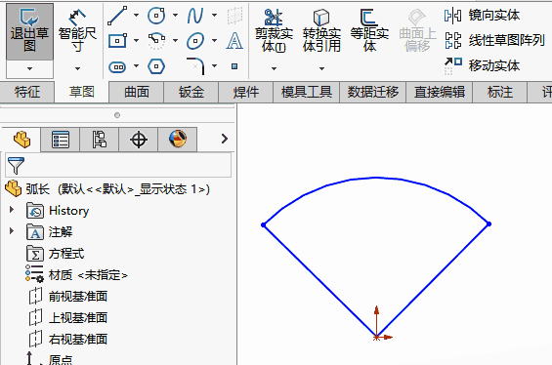Switch to the 标注 tab
Screen dimensions: 552x365
pos(500,92)
